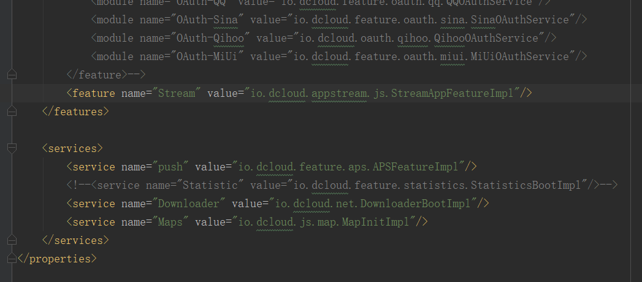Click the opening services tag

pos(72,148)
